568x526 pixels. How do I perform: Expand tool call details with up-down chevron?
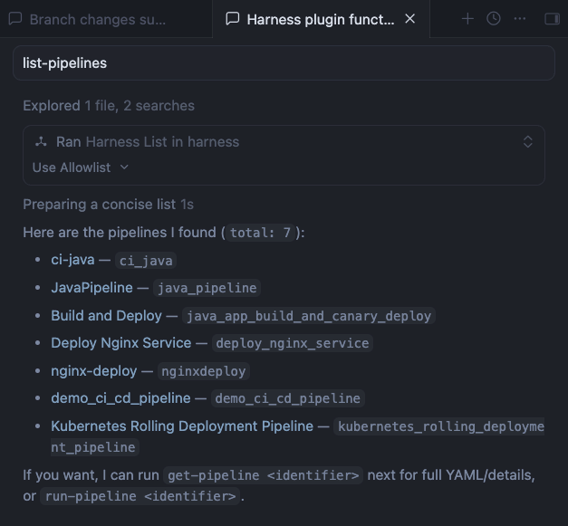[x=528, y=142]
